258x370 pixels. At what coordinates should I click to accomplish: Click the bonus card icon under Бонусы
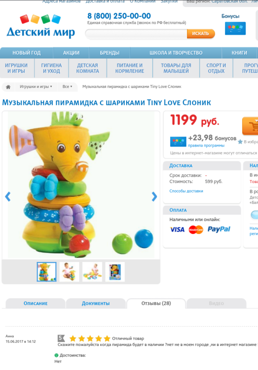pos(235,28)
